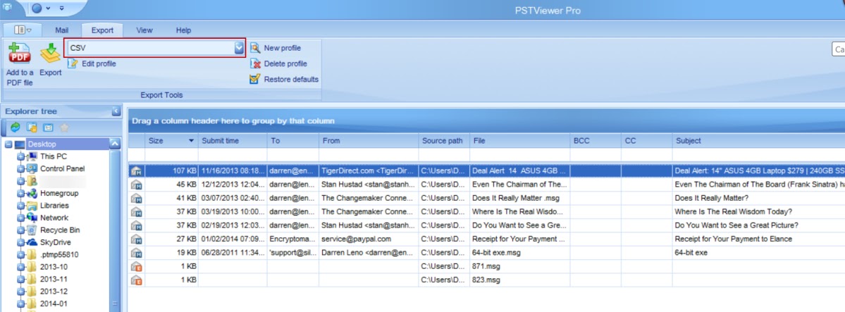
Task: Click the 823.msg file cell
Action: pyautogui.click(x=519, y=280)
